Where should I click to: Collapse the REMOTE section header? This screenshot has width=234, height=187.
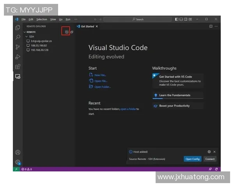[31, 32]
